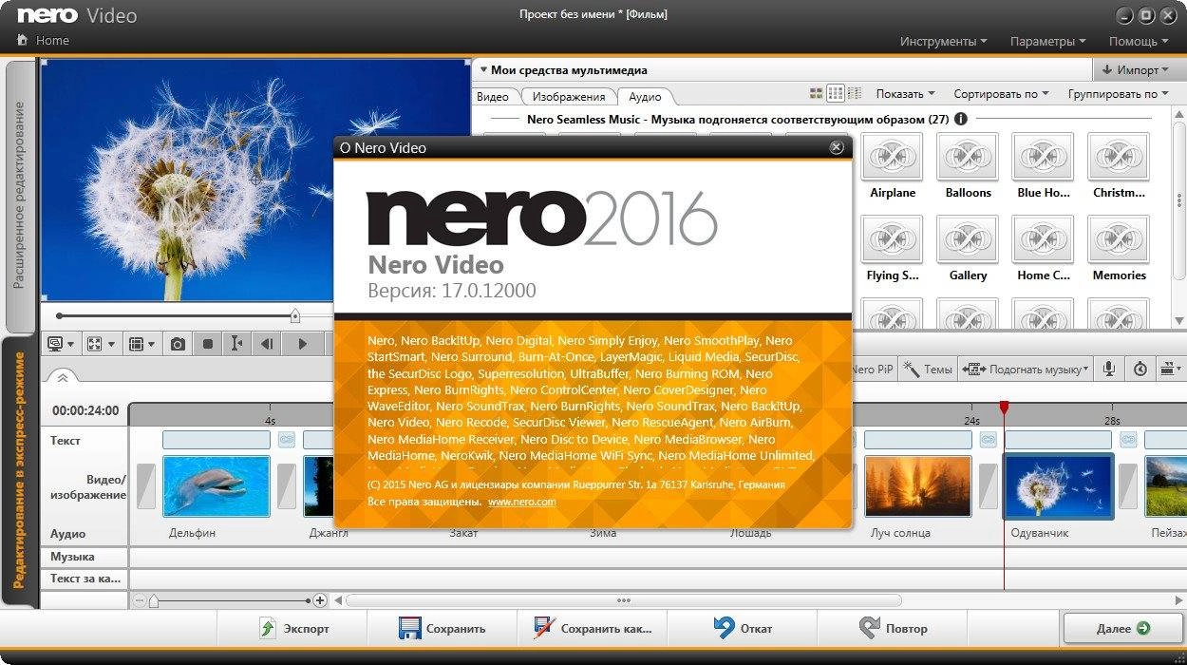Click the Экспорт button

(293, 628)
